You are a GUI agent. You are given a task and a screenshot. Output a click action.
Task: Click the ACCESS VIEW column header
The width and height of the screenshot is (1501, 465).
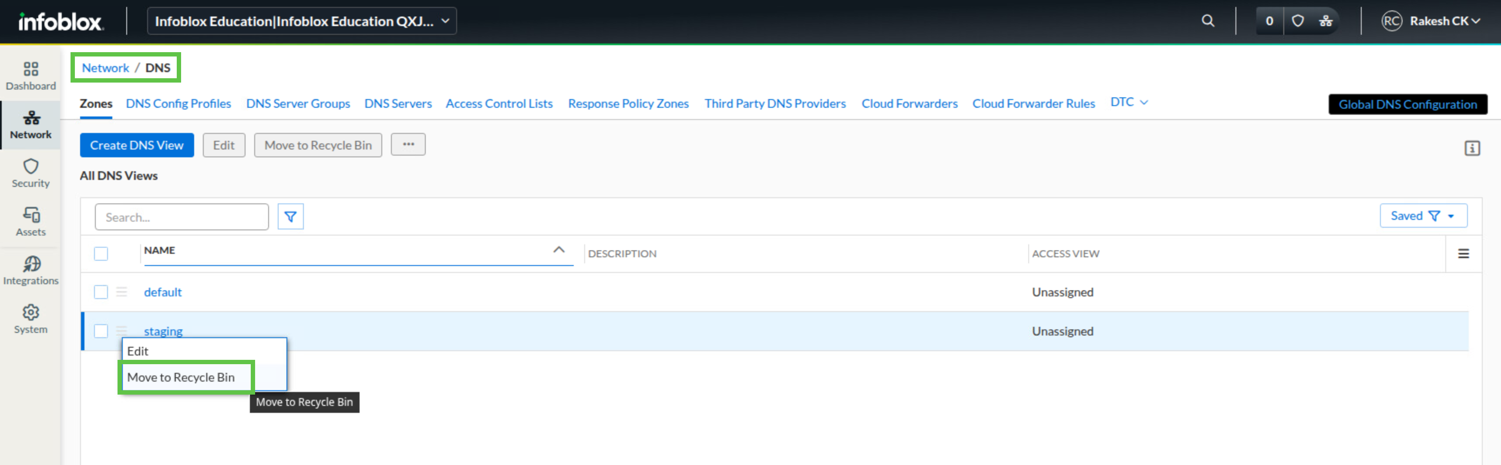(x=1066, y=254)
